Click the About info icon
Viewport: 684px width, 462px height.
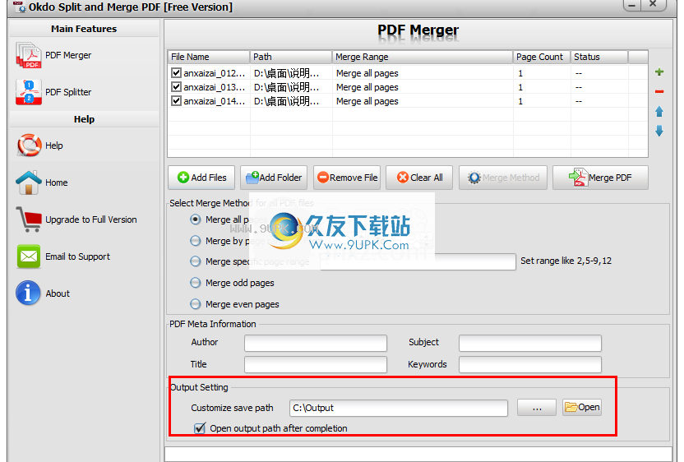(x=28, y=293)
